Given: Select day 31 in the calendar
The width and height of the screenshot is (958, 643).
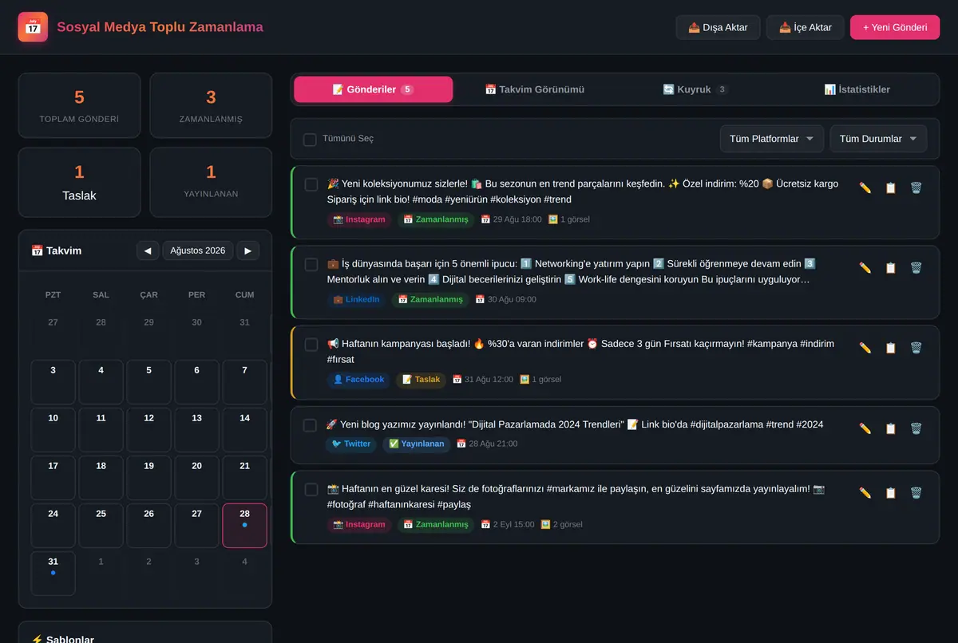Looking at the screenshot, I should (x=53, y=574).
